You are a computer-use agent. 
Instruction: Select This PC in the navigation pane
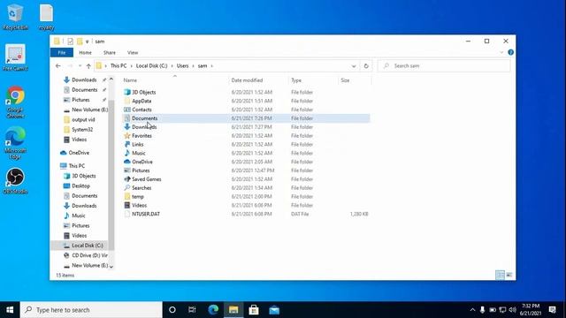coord(77,166)
